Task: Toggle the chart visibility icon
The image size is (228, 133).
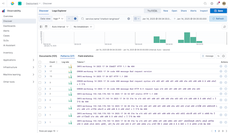Action: (x=46, y=27)
